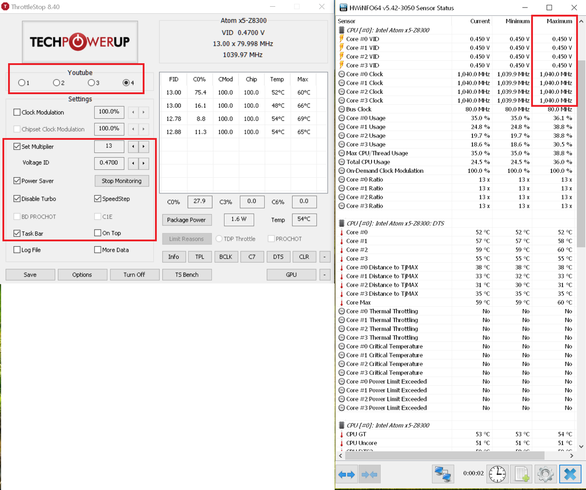
Task: Click the expand columns arrows icon in HWiNFO
Action: tap(347, 474)
